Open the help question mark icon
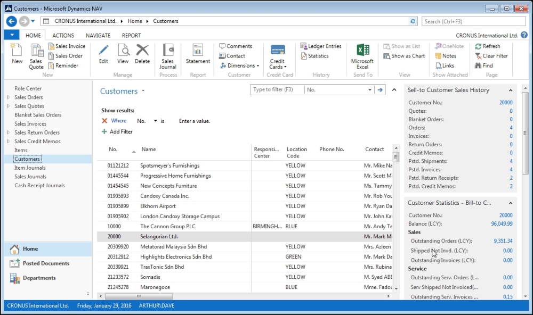The image size is (533, 315). (x=524, y=35)
